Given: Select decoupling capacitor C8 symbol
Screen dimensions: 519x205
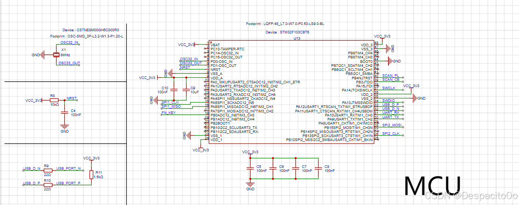Looking at the screenshot, I should [318, 168].
